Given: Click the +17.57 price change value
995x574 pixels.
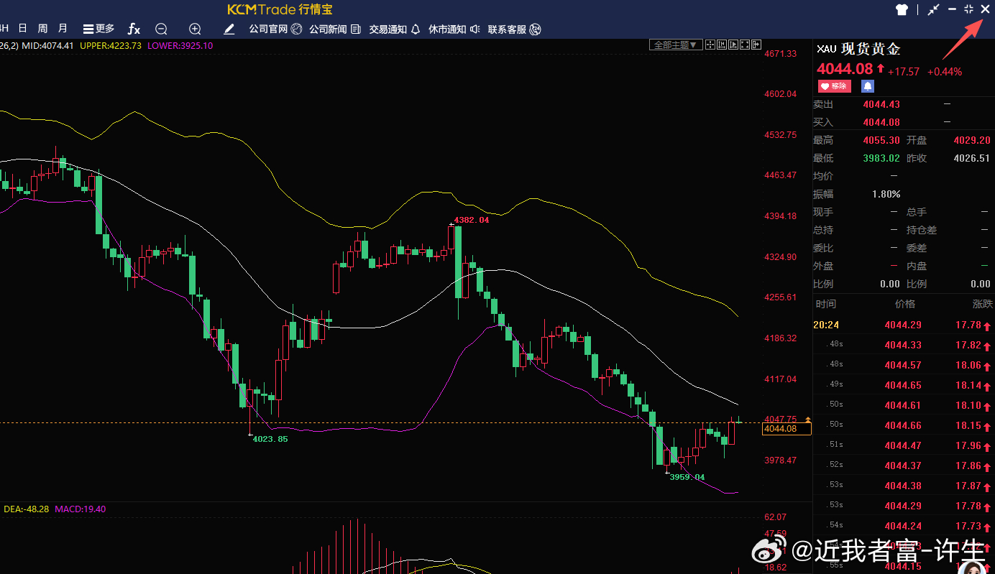Looking at the screenshot, I should [904, 72].
